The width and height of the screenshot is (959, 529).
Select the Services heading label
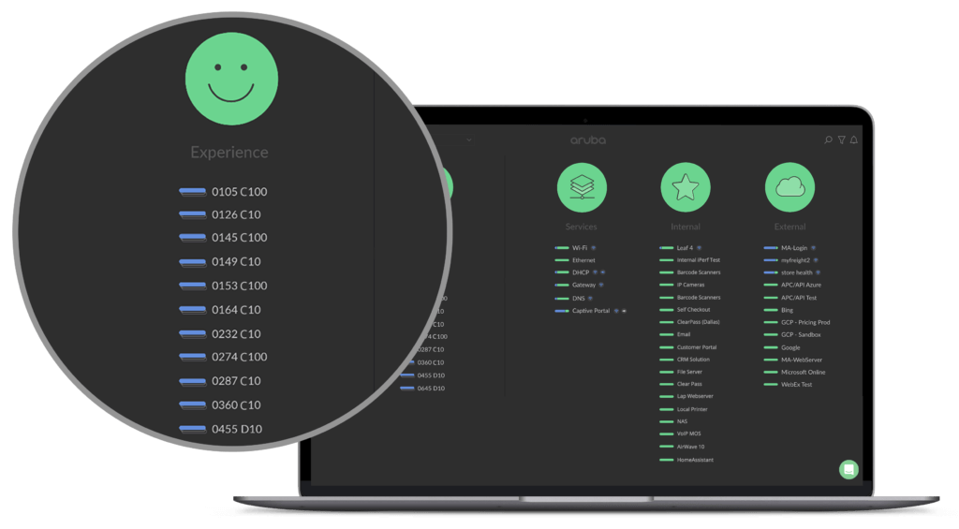point(581,227)
